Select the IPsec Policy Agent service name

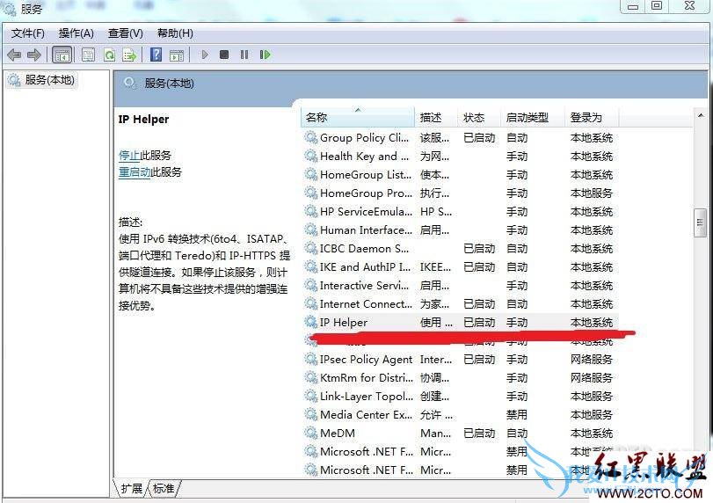[366, 360]
